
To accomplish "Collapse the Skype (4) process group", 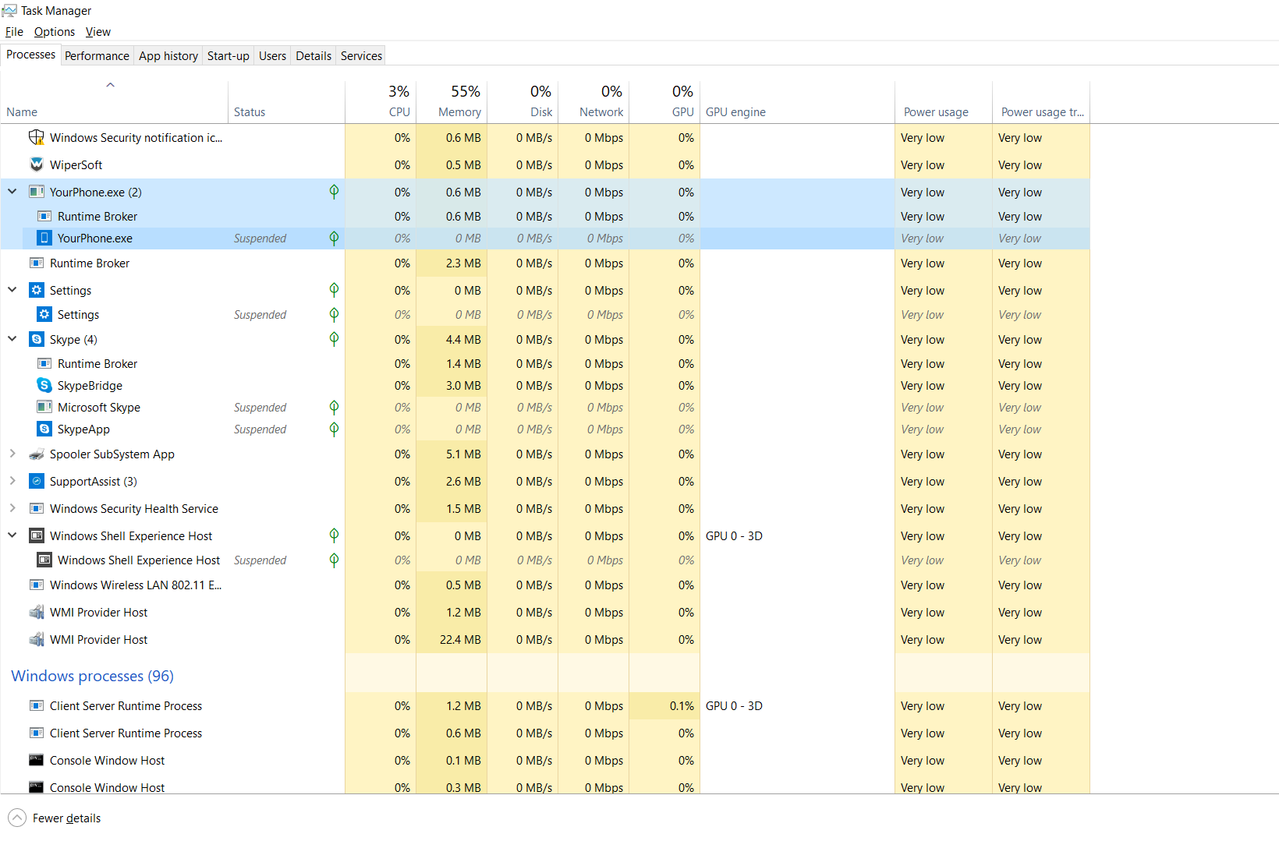I will coord(12,338).
